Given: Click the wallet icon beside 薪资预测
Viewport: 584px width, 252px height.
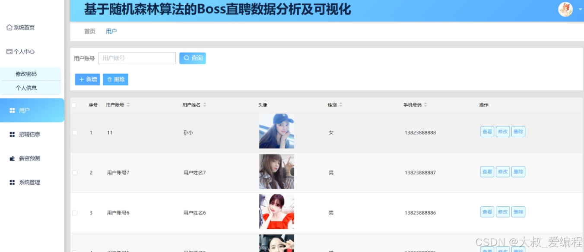Looking at the screenshot, I should 12,159.
